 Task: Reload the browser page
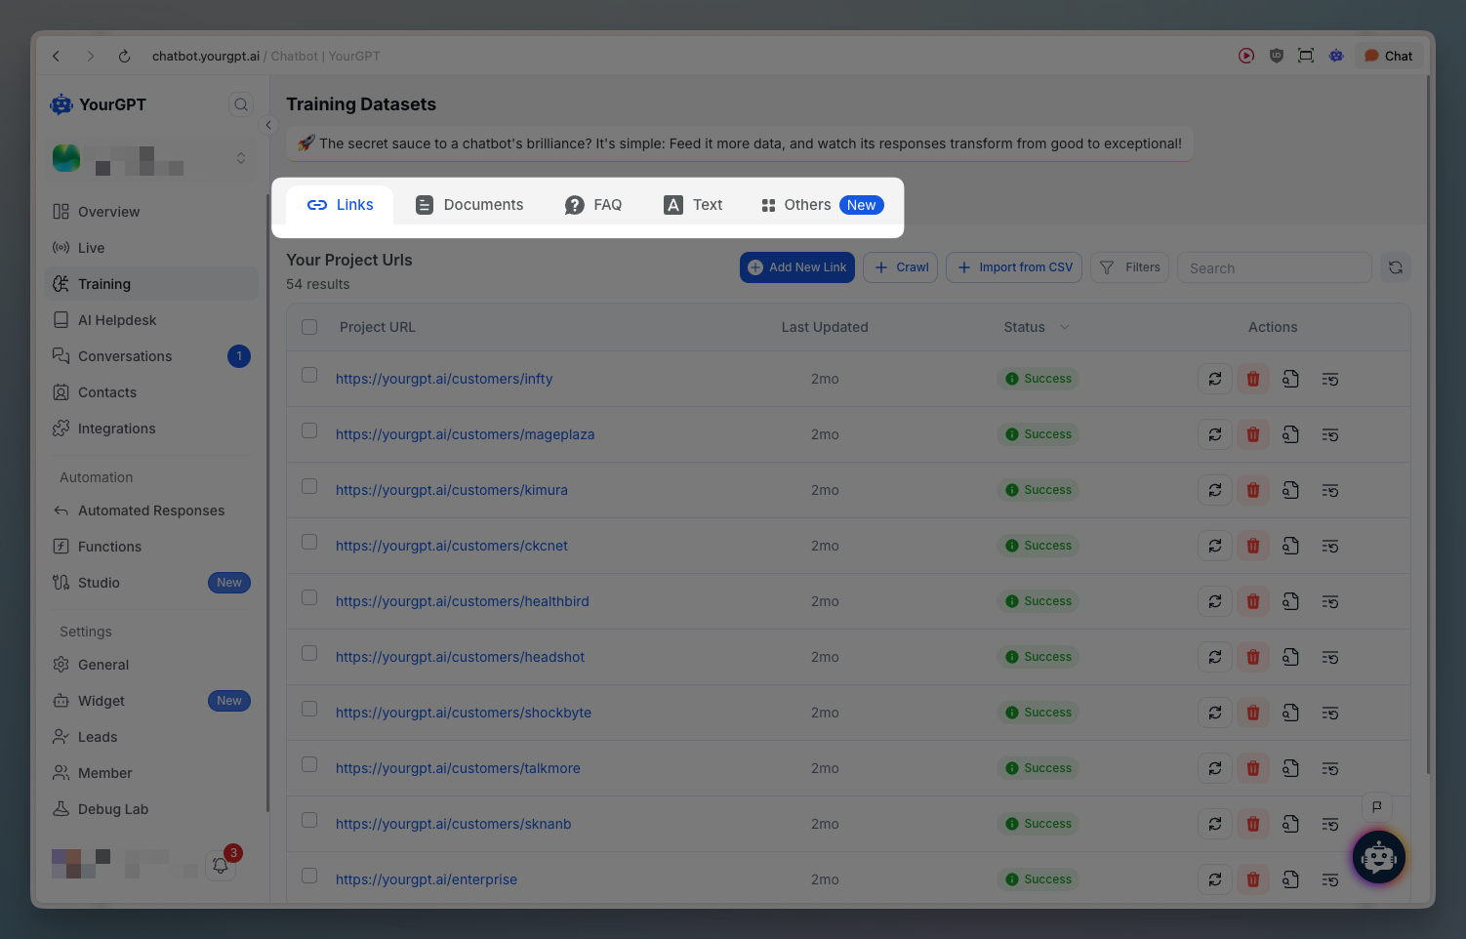pos(124,57)
